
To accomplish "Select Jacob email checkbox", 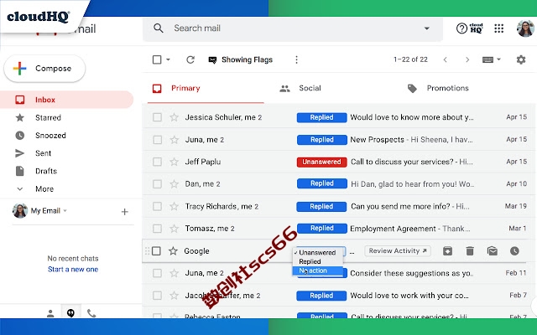I will tap(157, 296).
